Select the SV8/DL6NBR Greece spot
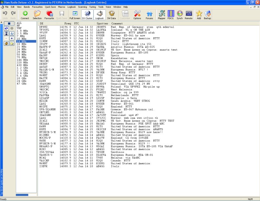The width and height of the screenshot is (260, 201). tap(97, 109)
